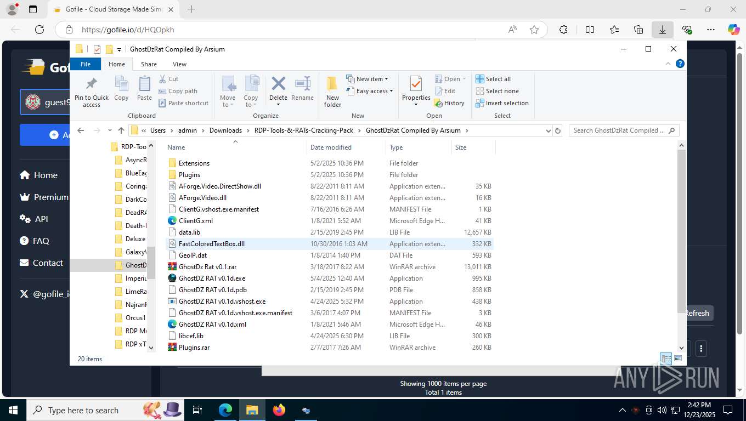
Task: Click in Search GhostDzRat Compiled field
Action: pyautogui.click(x=624, y=130)
